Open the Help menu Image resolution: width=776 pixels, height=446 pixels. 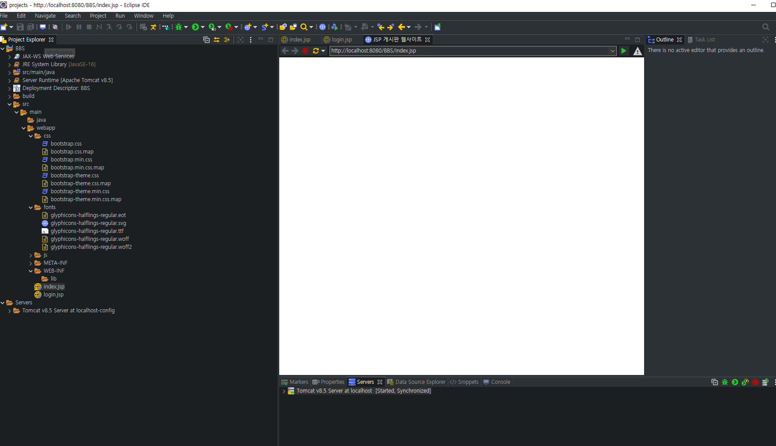click(168, 16)
